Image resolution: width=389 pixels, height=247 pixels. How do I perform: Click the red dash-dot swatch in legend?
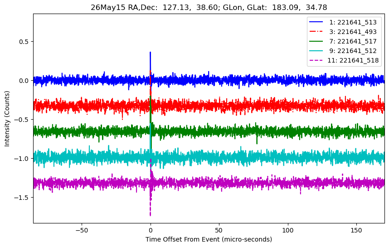(x=316, y=31)
